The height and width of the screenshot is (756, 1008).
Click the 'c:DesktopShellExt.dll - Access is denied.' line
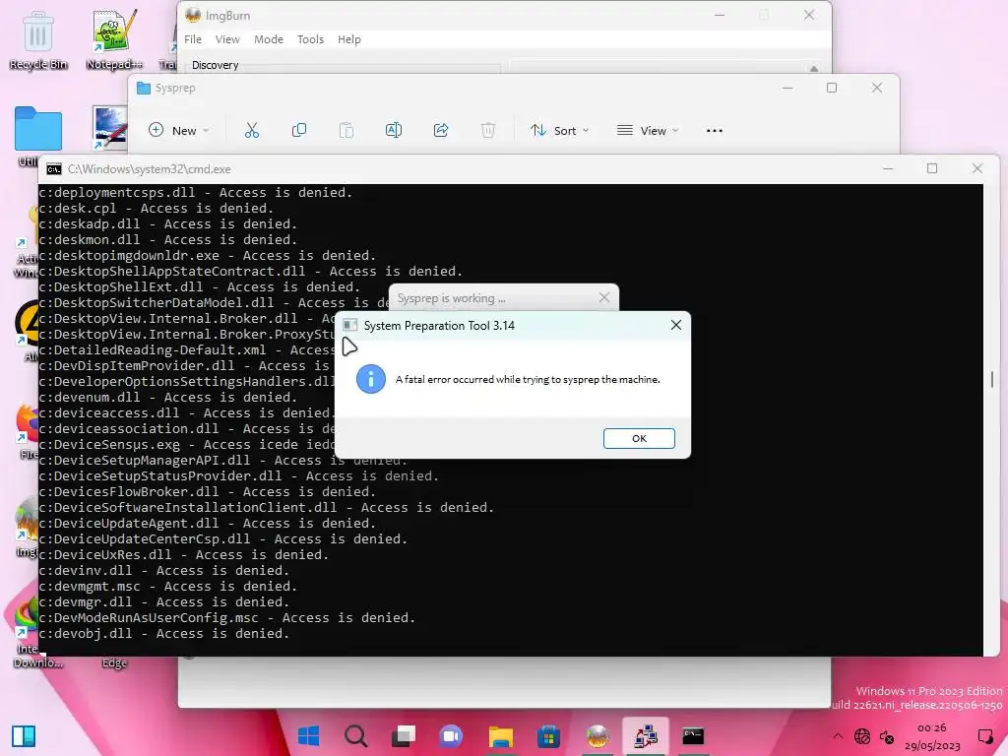click(199, 286)
